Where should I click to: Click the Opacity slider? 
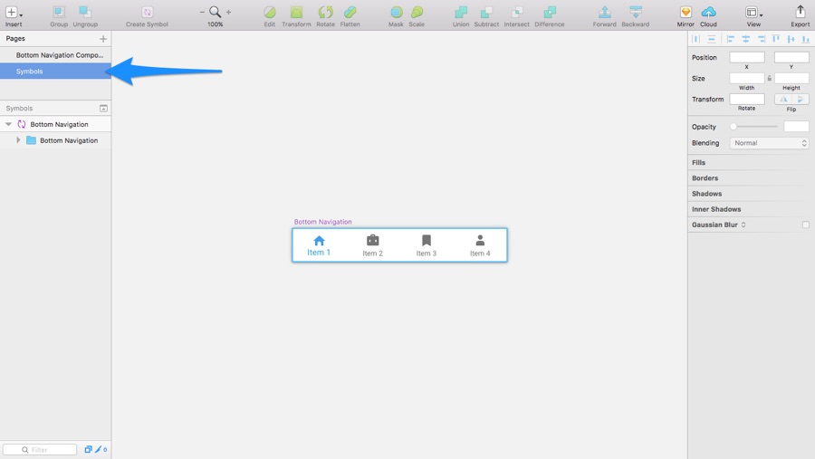755,127
